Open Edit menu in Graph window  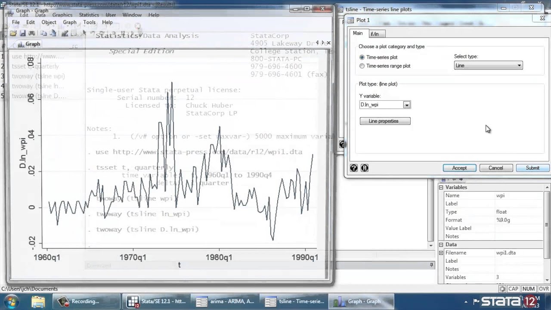[30, 22]
